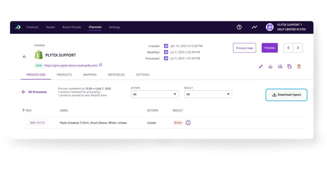Open Products in top navigation

point(32,27)
